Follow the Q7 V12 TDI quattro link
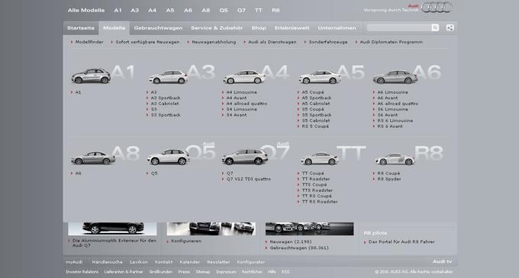The height and width of the screenshot is (278, 519). 249,179
